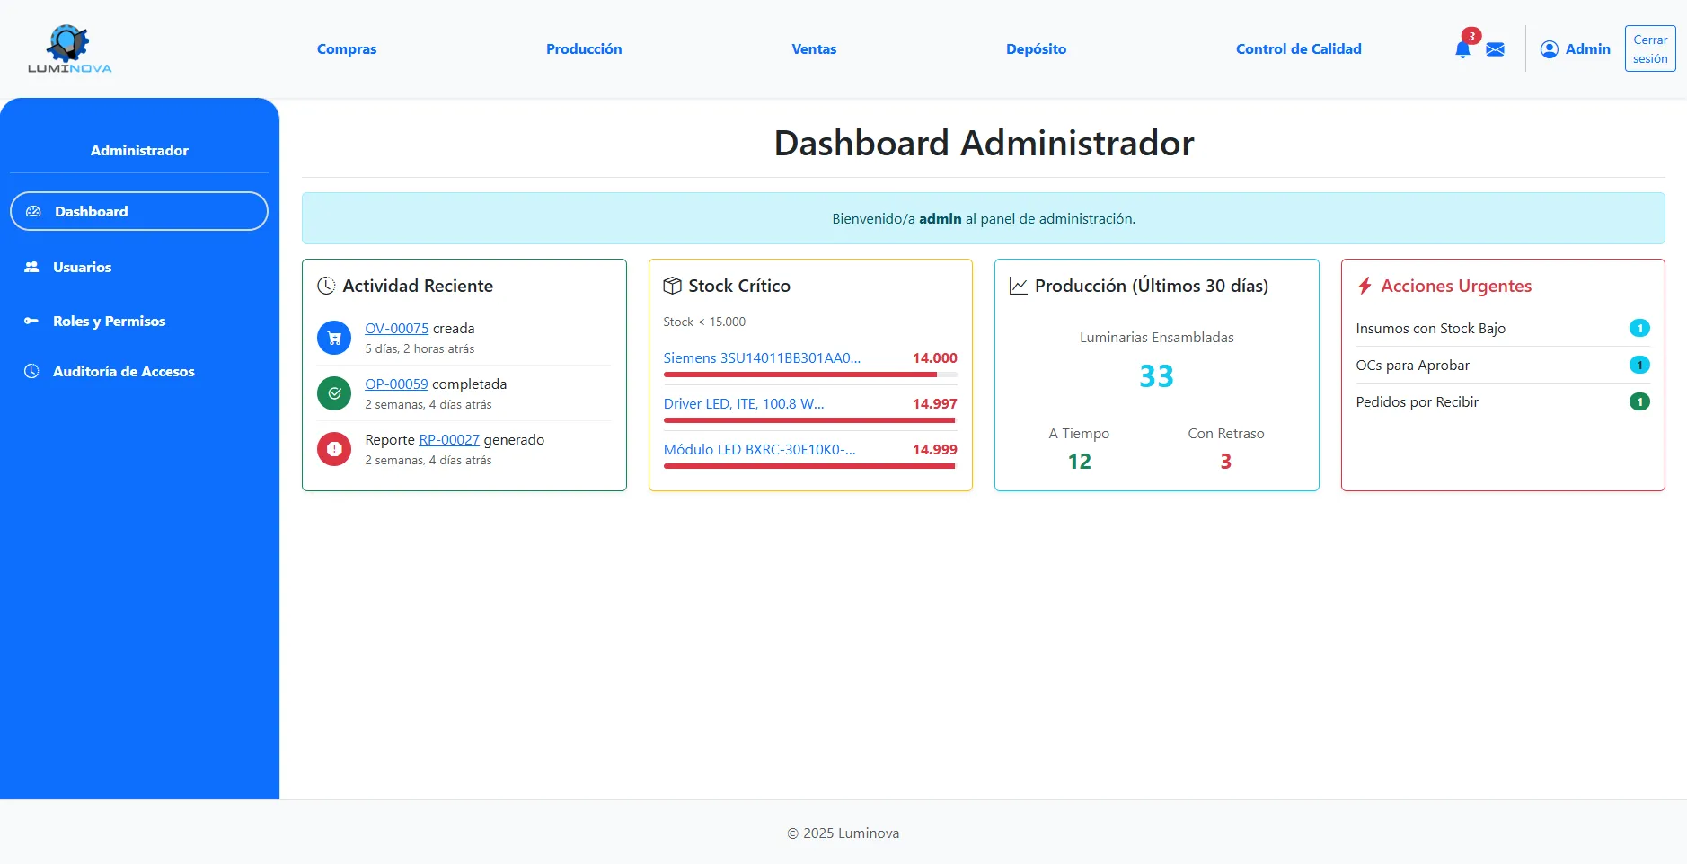This screenshot has width=1687, height=864.
Task: Click the OCs para Aprobar count badge
Action: click(1638, 365)
